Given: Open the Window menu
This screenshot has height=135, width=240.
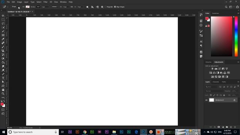Looking at the screenshot, I should point(63,2).
